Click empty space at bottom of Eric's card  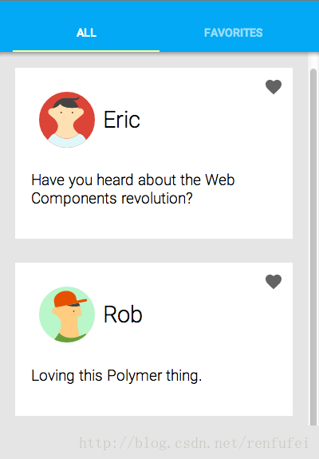(154, 224)
